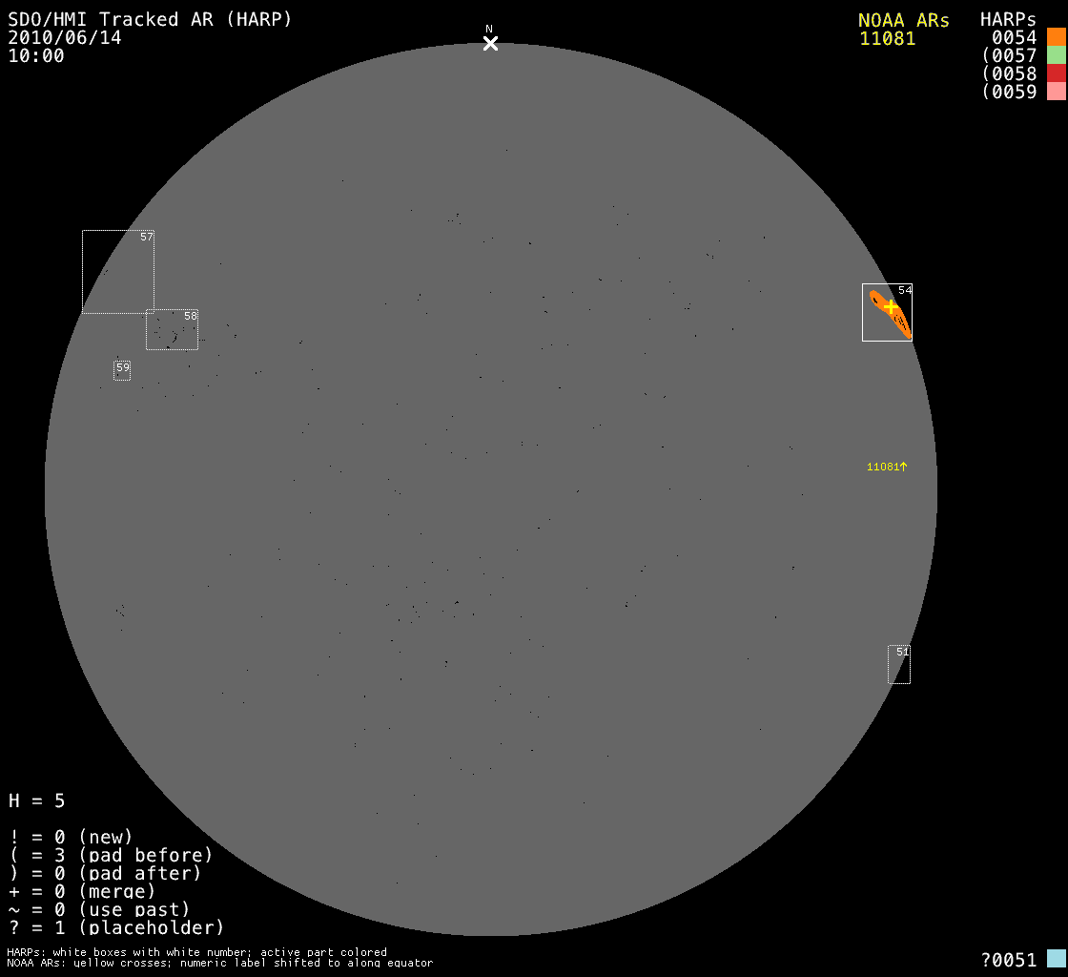Image resolution: width=1068 pixels, height=977 pixels.
Task: Click the red swatch for HARP 0058
Action: 1056,73
